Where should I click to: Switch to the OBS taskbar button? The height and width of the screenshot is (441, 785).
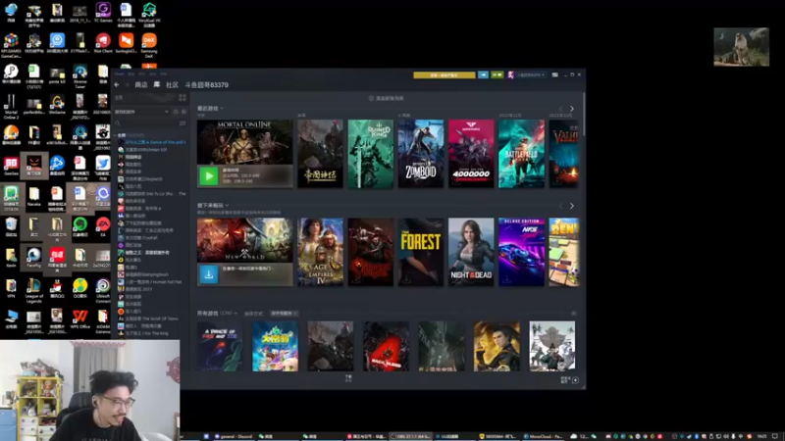click(410, 436)
